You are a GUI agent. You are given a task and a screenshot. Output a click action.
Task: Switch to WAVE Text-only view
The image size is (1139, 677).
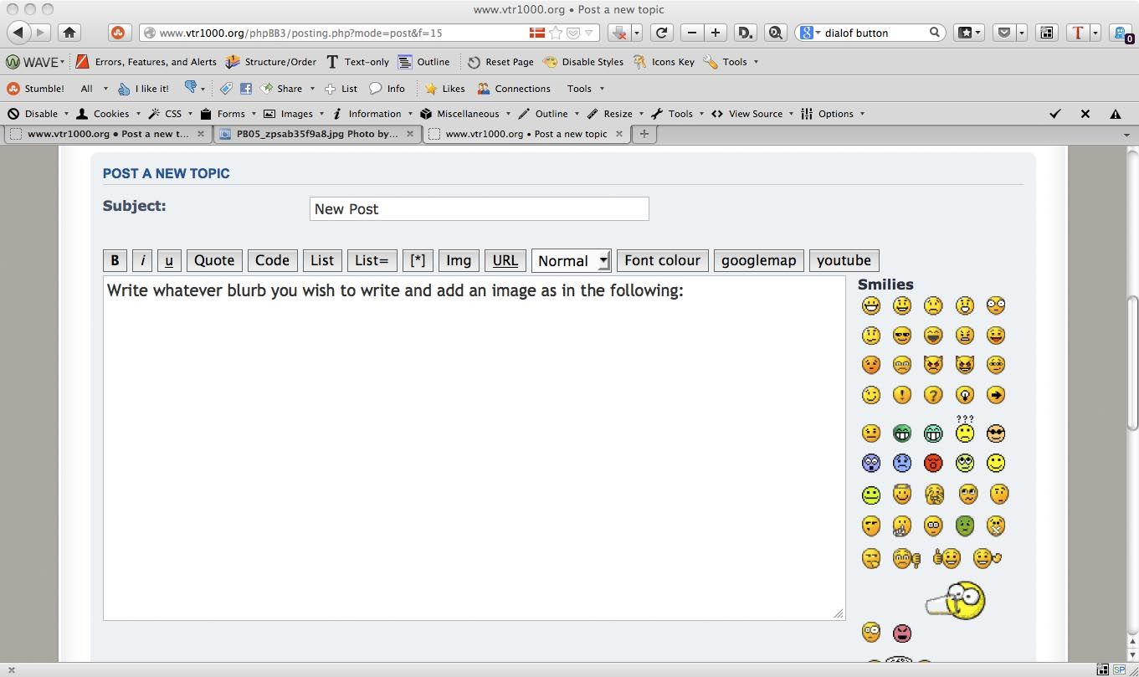(357, 62)
